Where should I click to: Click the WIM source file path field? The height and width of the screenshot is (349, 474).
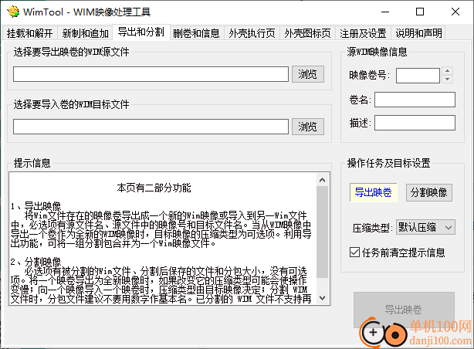coord(151,74)
